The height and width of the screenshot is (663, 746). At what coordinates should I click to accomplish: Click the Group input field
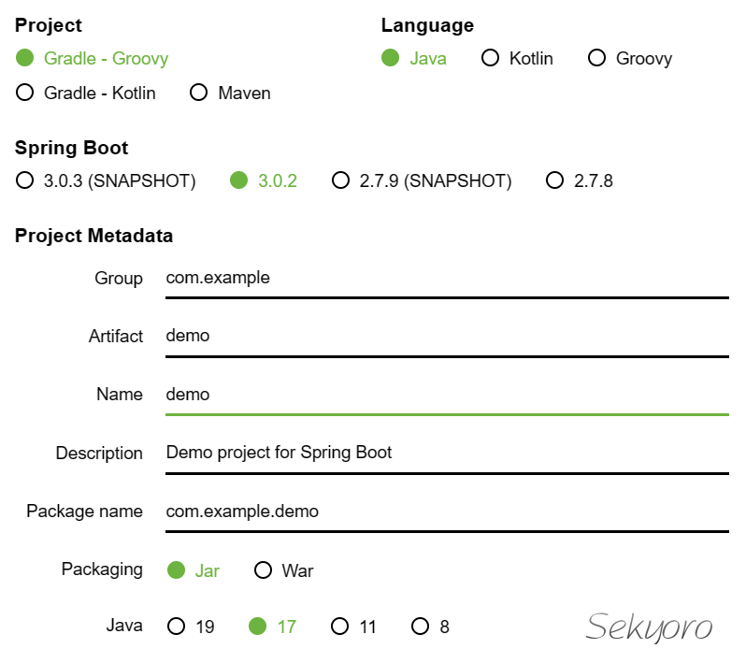point(447,278)
